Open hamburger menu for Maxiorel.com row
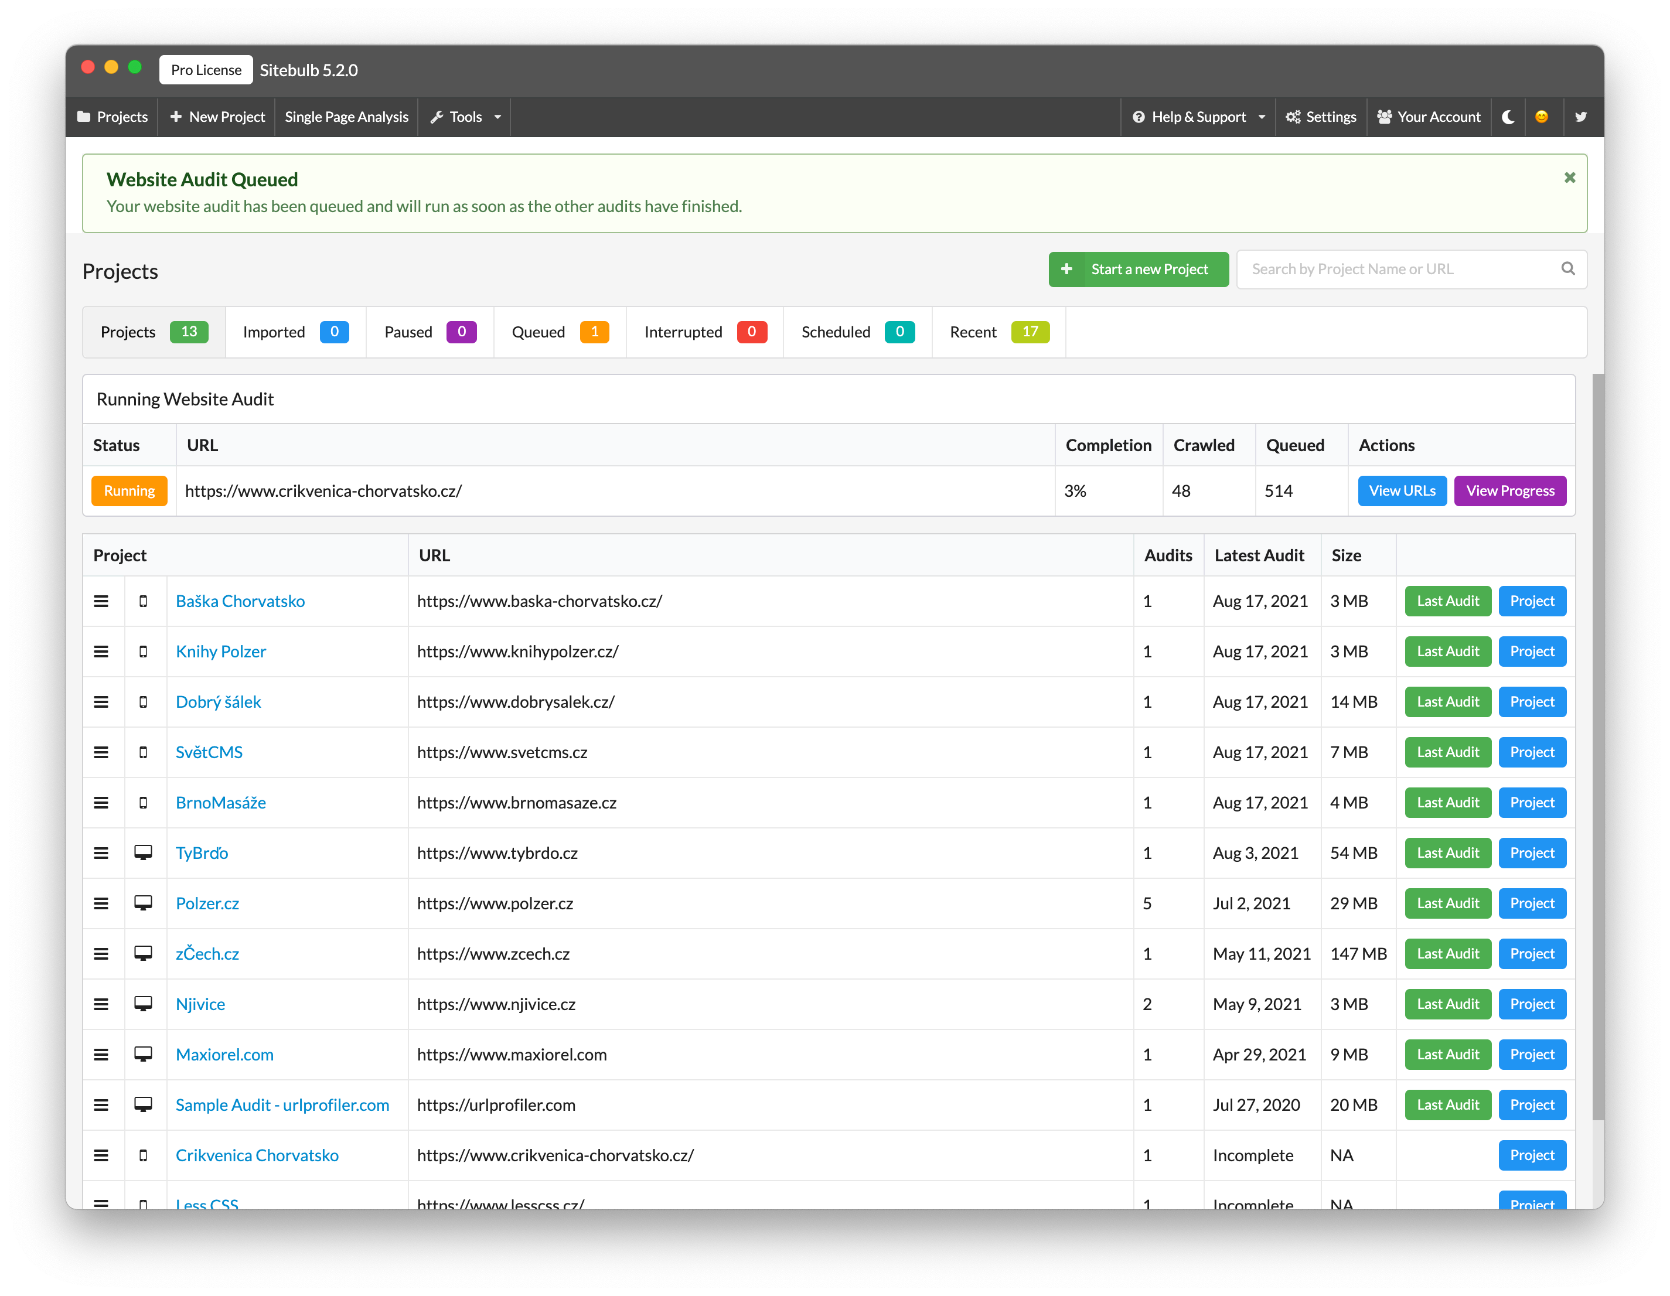The width and height of the screenshot is (1670, 1296). (x=101, y=1055)
